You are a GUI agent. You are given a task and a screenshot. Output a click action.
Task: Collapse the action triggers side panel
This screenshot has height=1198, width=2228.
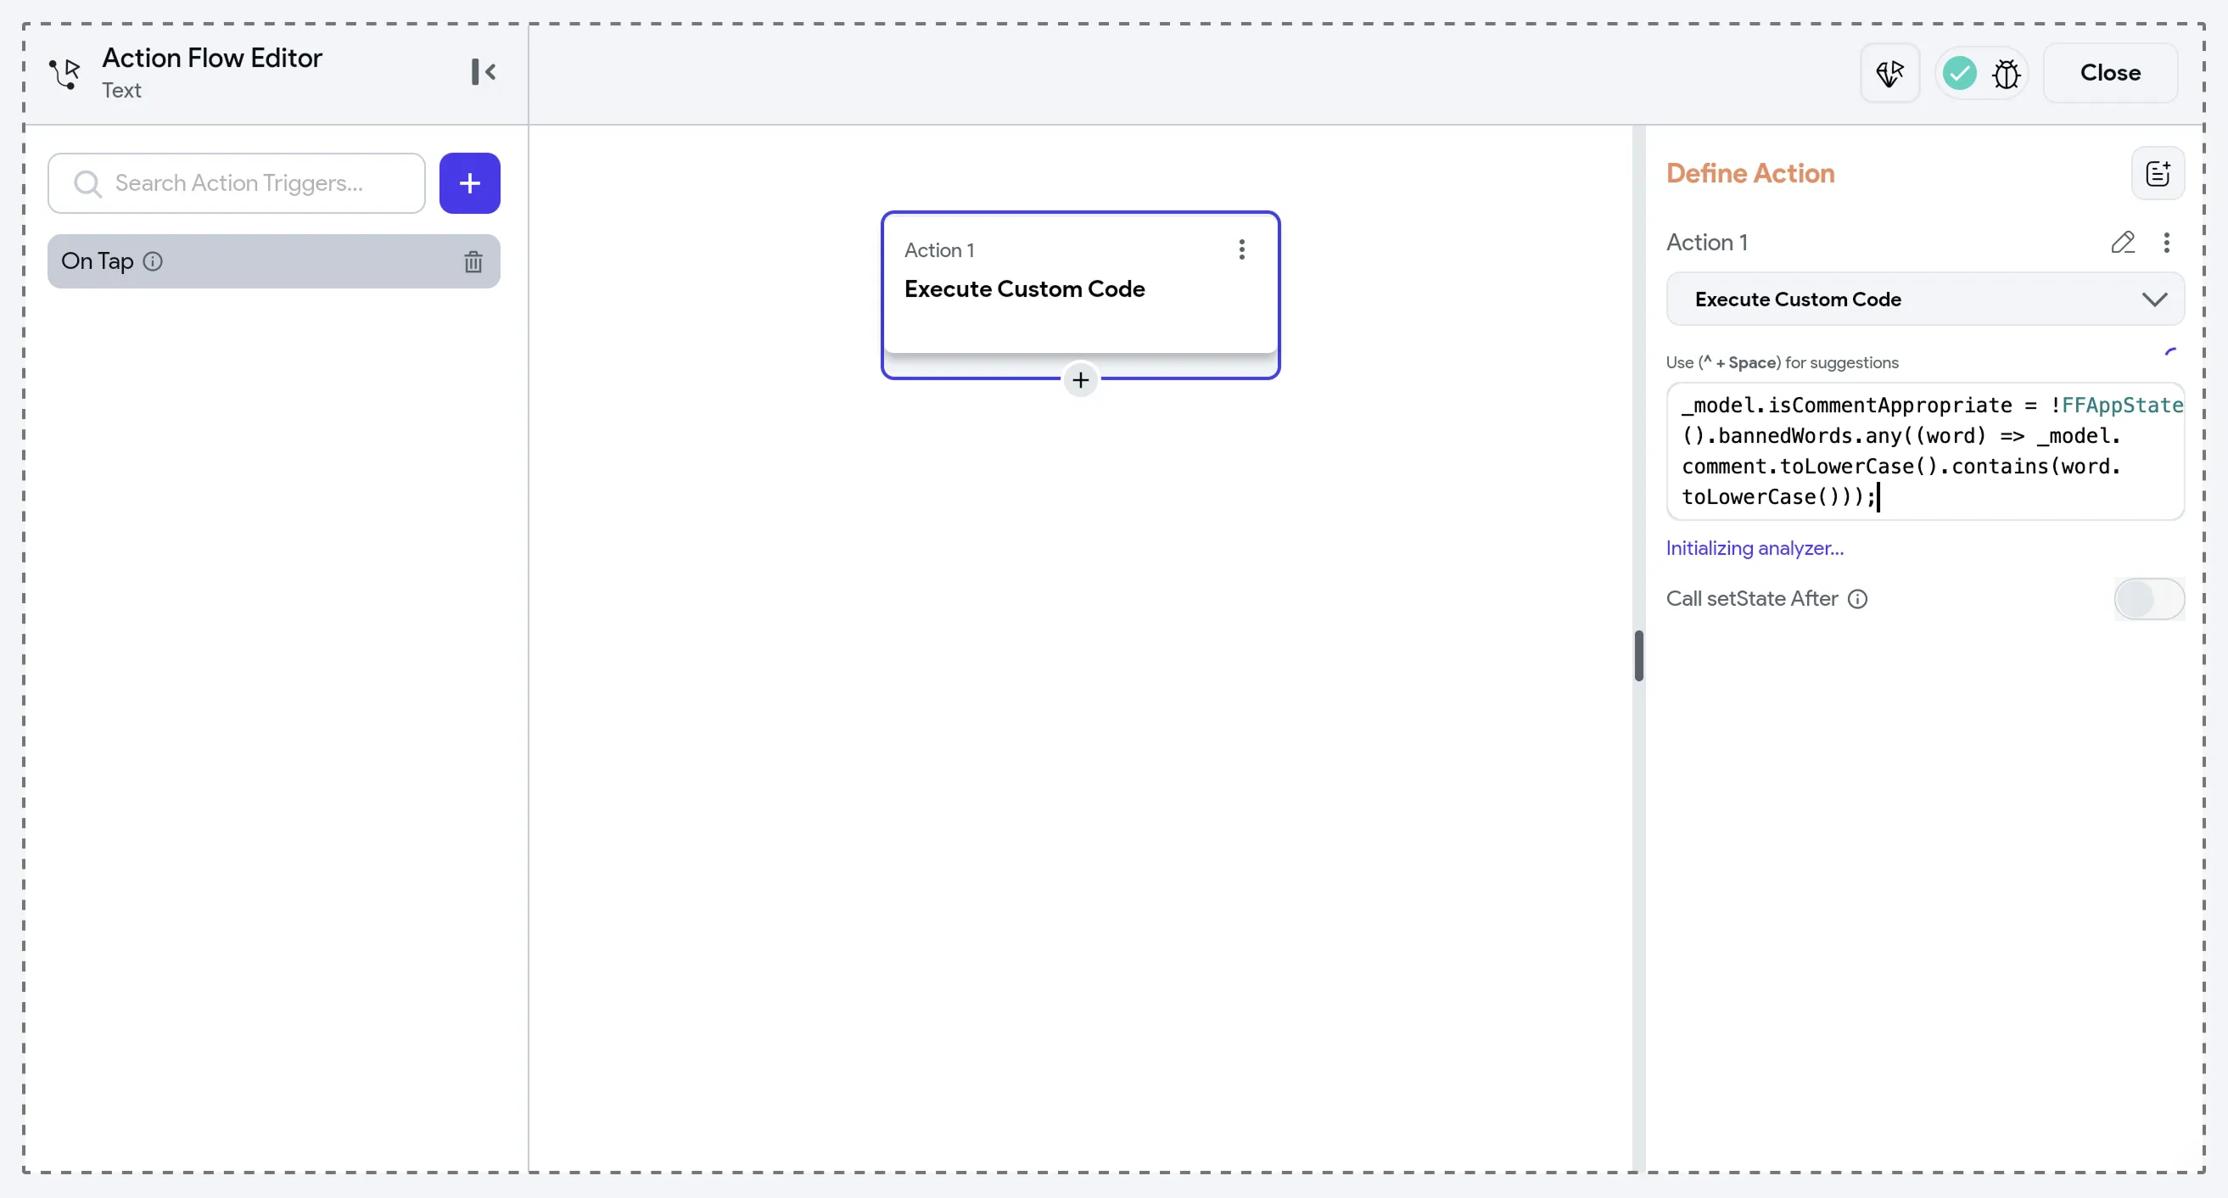click(x=484, y=72)
